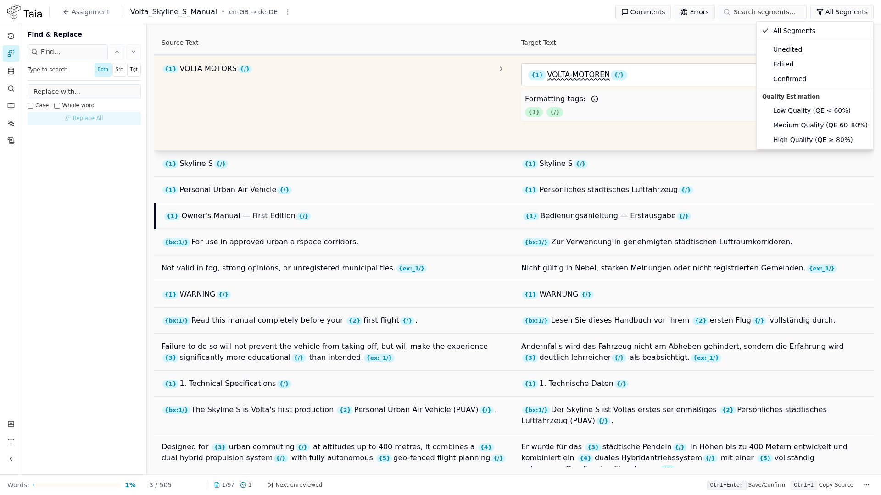This screenshot has width=881, height=495.
Task: Open the search icon in left sidebar
Action: pyautogui.click(x=11, y=88)
